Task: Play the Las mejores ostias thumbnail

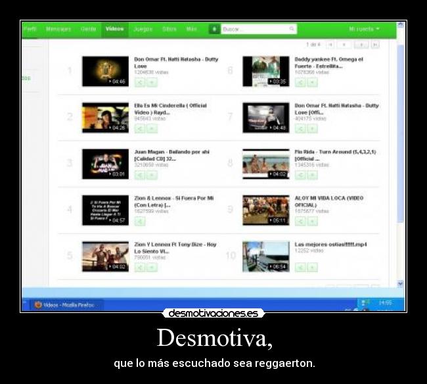Action: (266, 256)
